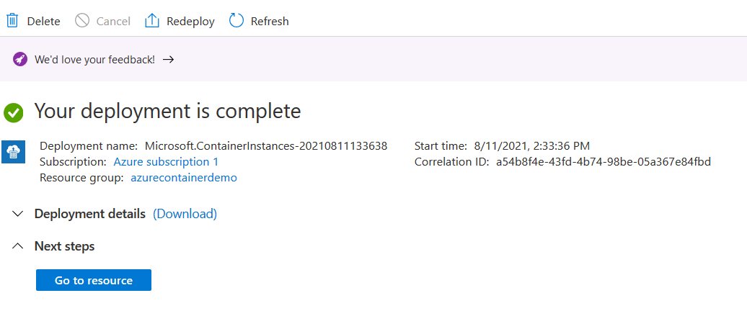This screenshot has width=747, height=311.
Task: Click the green deployment complete checkmark
Action: (x=14, y=112)
